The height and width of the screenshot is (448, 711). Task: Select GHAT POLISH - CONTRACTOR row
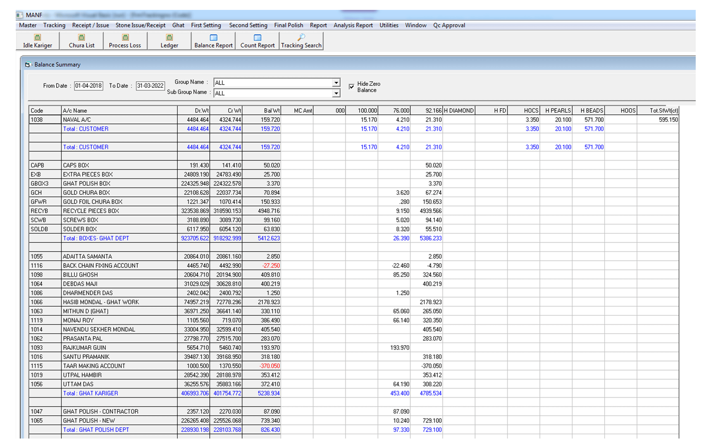pos(354,411)
